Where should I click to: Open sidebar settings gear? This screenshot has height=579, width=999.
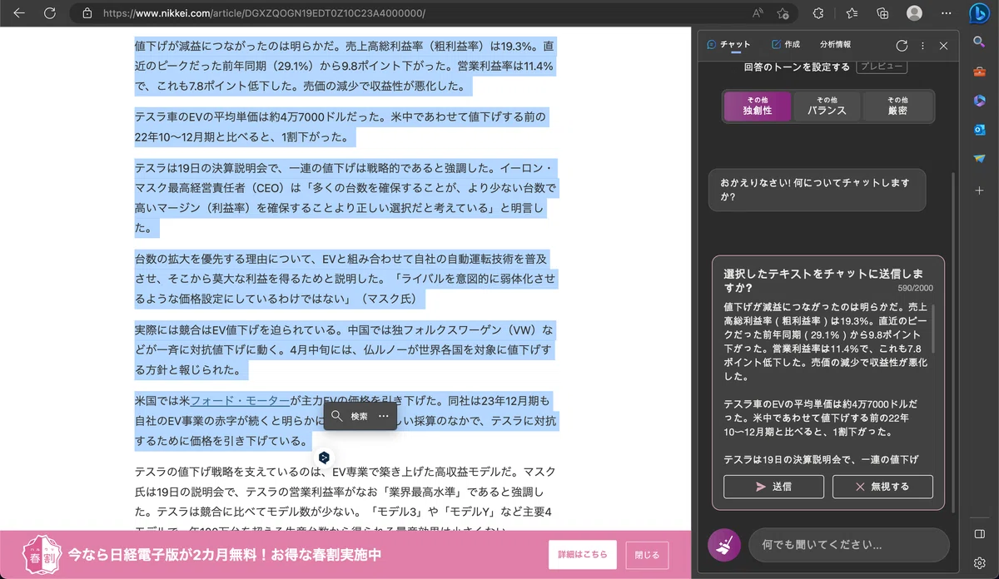tap(979, 562)
